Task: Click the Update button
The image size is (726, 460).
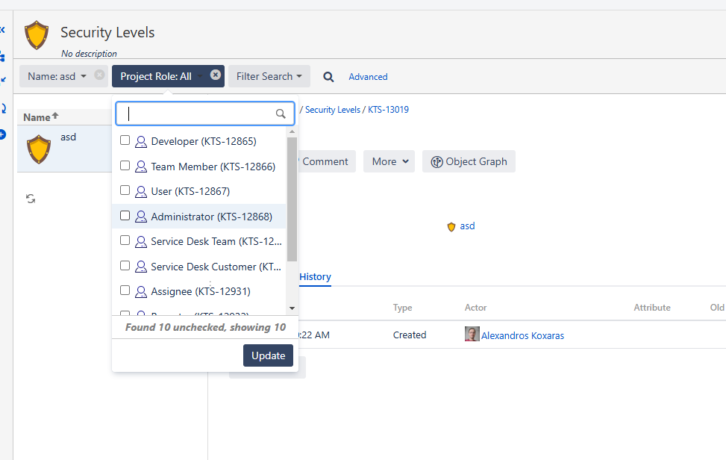Action: (268, 355)
